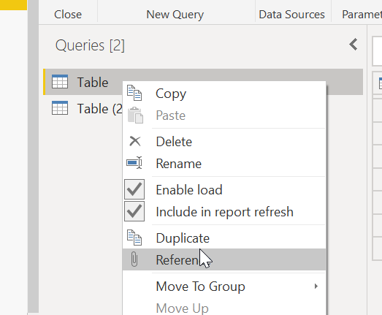Image resolution: width=382 pixels, height=315 pixels.
Task: Open the Data Sources ribbon group
Action: (291, 15)
